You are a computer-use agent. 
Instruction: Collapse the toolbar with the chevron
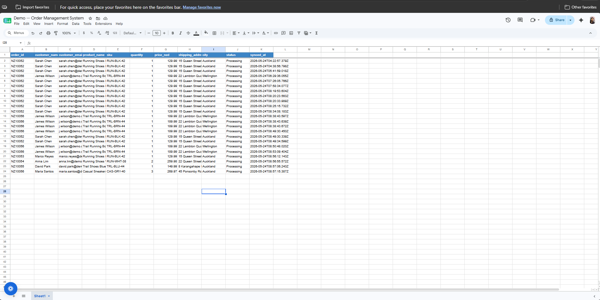click(591, 33)
